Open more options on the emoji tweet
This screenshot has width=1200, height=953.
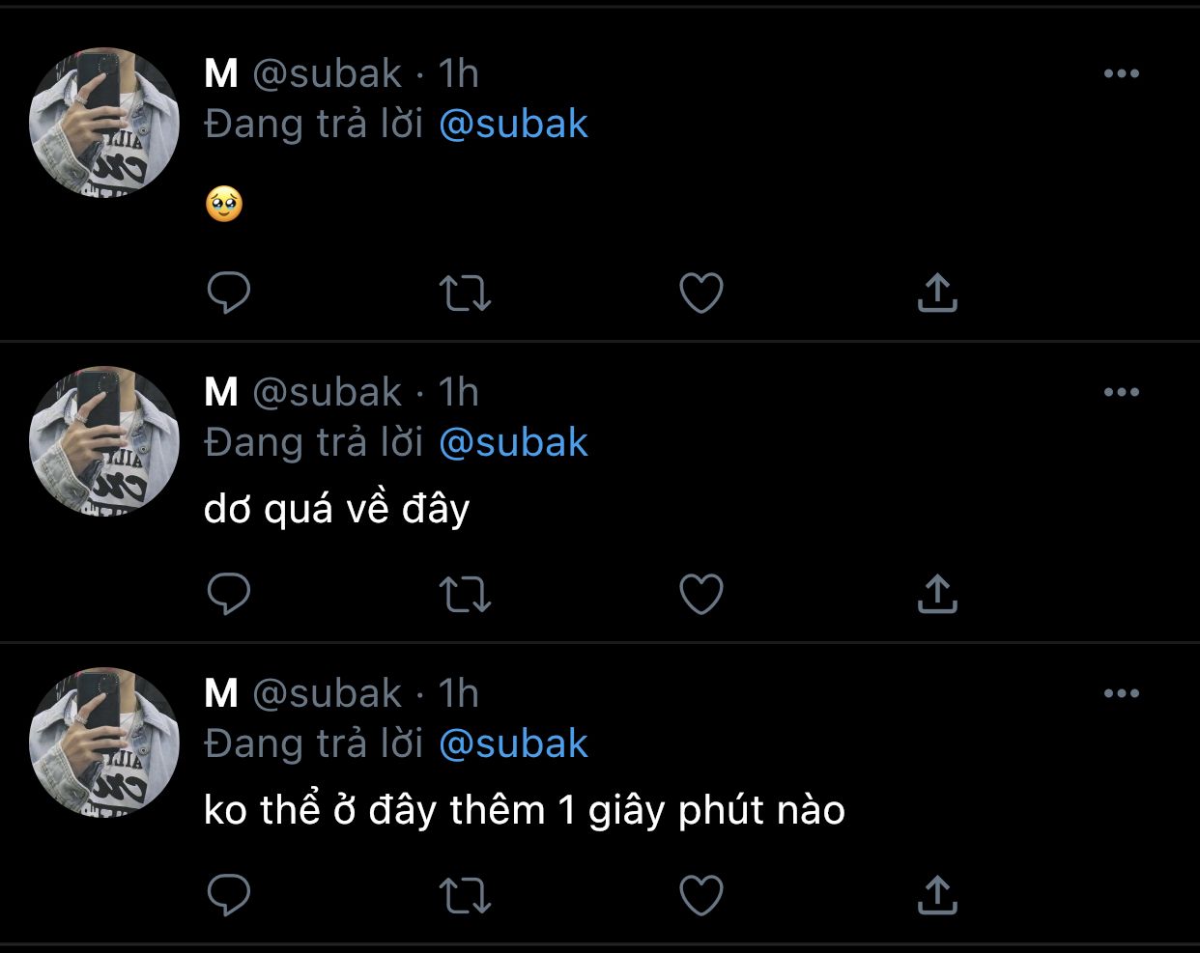(x=1121, y=74)
